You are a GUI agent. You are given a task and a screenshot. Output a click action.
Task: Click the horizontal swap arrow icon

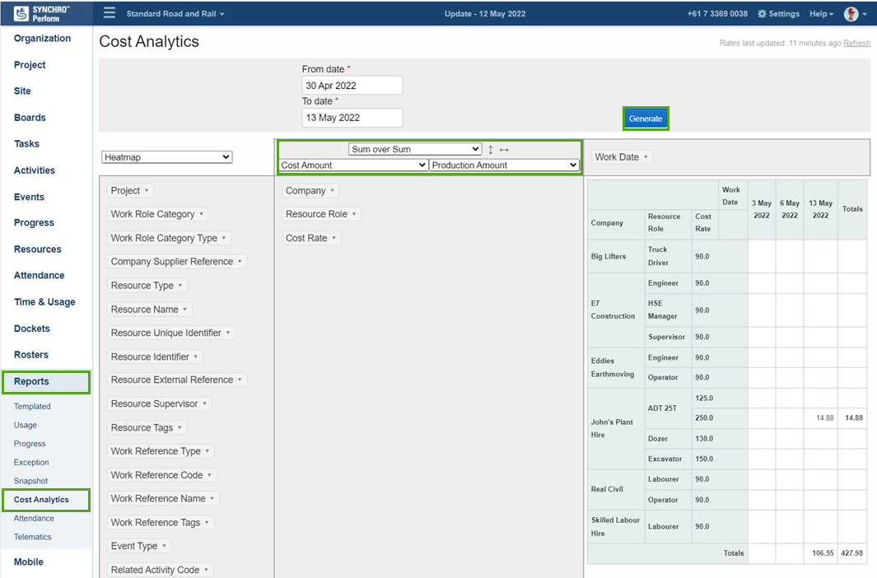coord(504,149)
